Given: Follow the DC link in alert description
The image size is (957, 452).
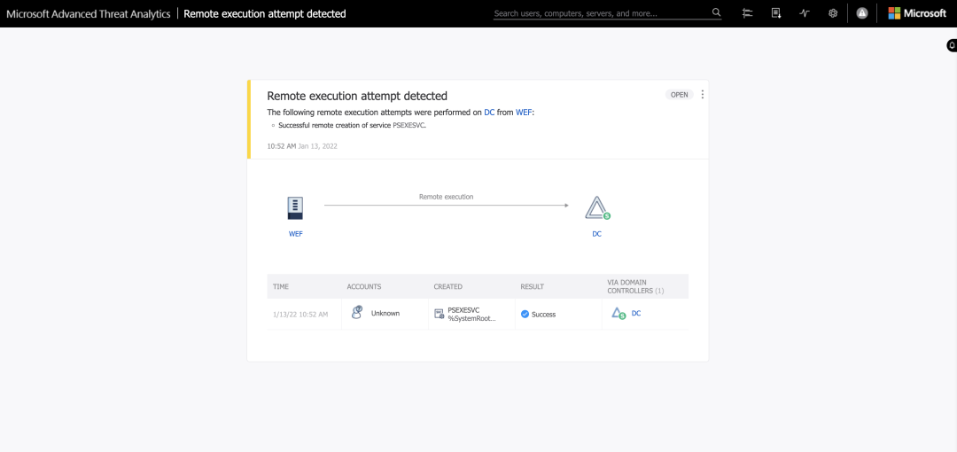Looking at the screenshot, I should (489, 113).
